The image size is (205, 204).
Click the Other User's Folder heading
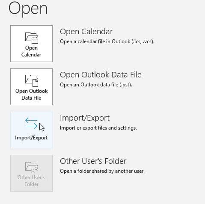click(93, 161)
